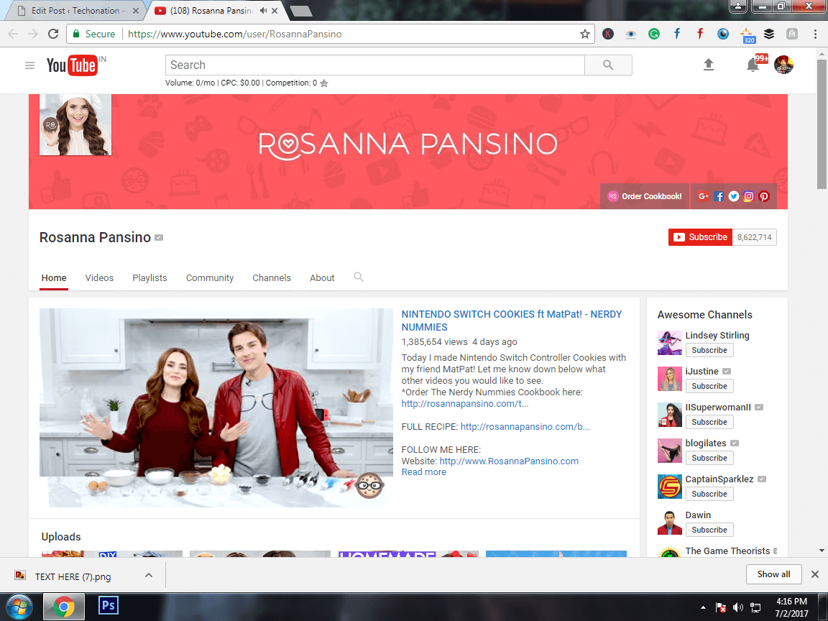Click the upload video arrow icon
The image size is (828, 621).
click(x=709, y=65)
